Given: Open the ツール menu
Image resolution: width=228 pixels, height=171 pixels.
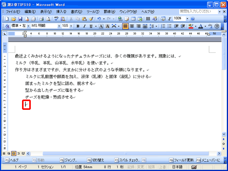Looking at the screenshot, I should coord(93,12).
